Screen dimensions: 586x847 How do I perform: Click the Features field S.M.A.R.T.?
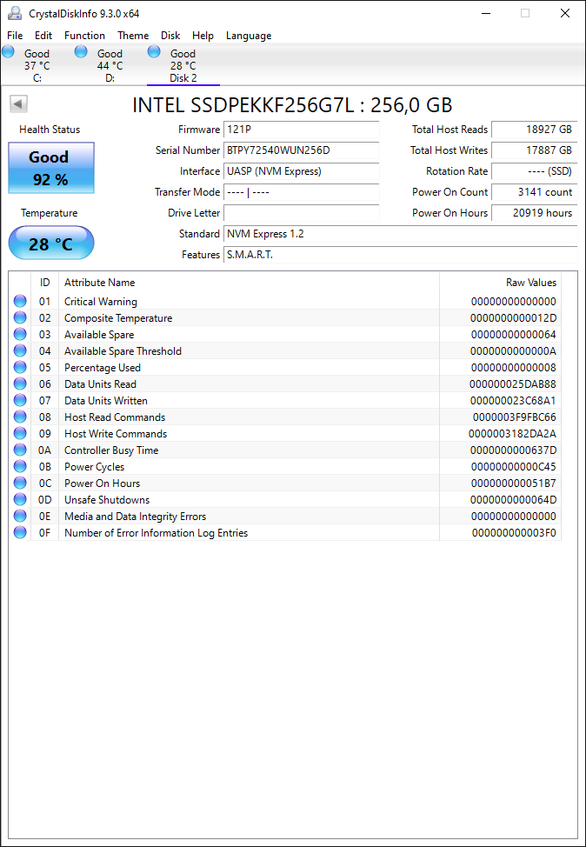click(400, 255)
